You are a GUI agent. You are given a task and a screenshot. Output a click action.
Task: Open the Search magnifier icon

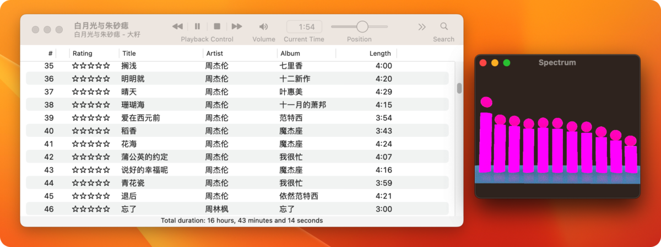click(444, 26)
